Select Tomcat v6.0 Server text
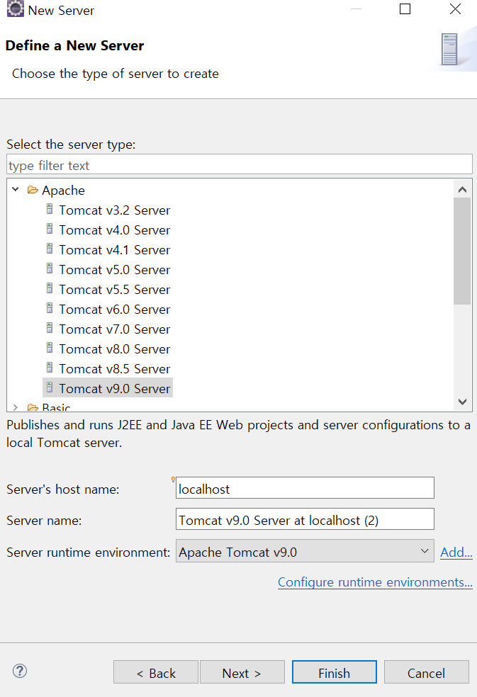477x697 pixels. point(114,310)
